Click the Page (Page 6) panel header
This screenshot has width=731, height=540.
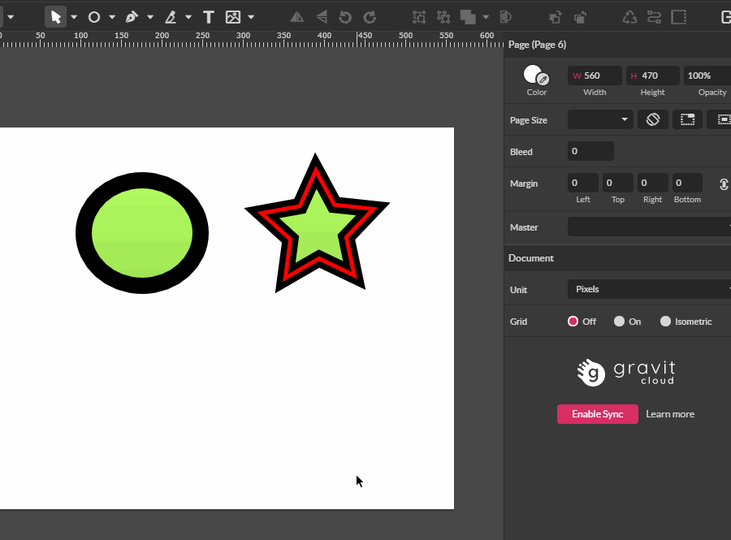[537, 45]
